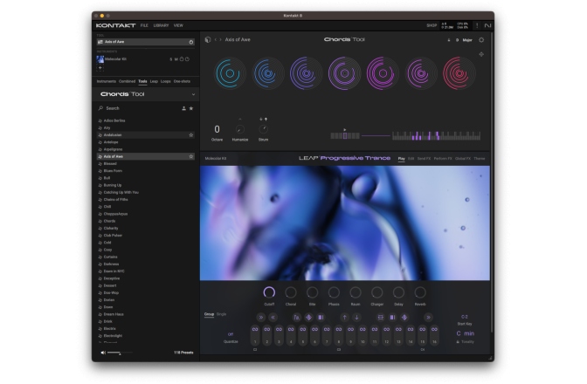Click the last double-right chevron button above pad 15

(x=428, y=318)
